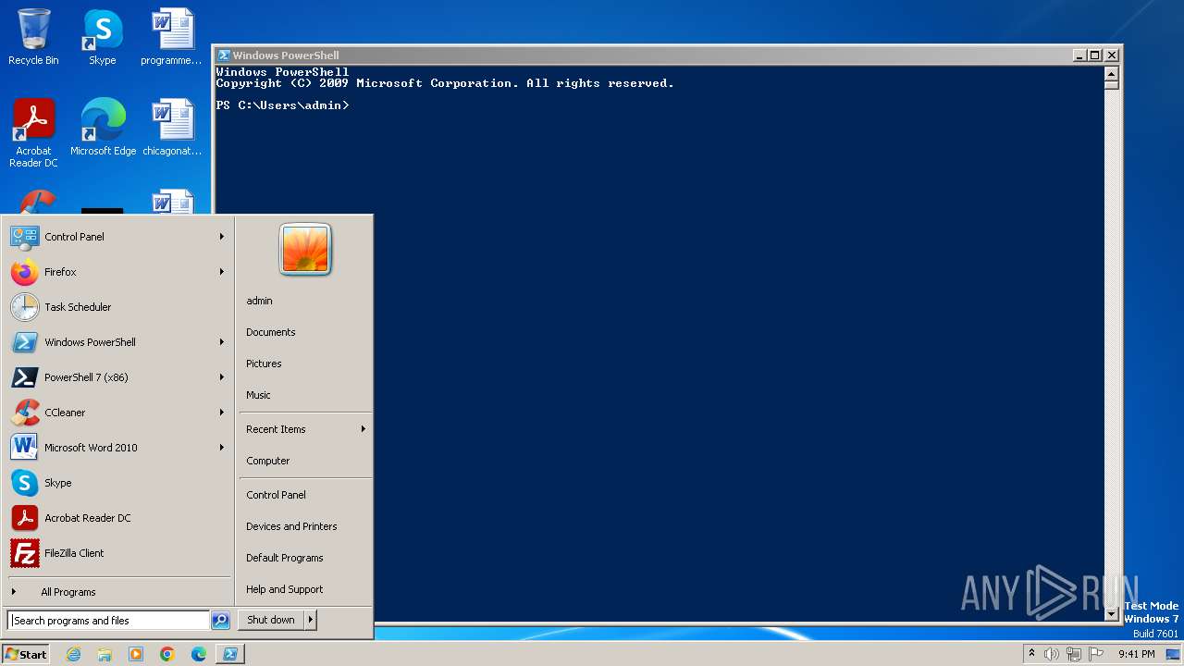Click the clock showing 9:41 PM
Screen dimensions: 1184x666
1137,654
